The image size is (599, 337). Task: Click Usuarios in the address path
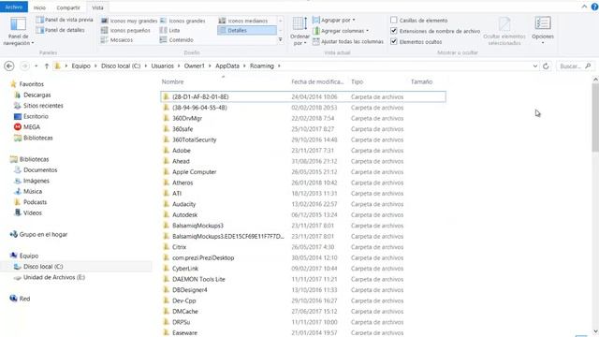[162, 66]
